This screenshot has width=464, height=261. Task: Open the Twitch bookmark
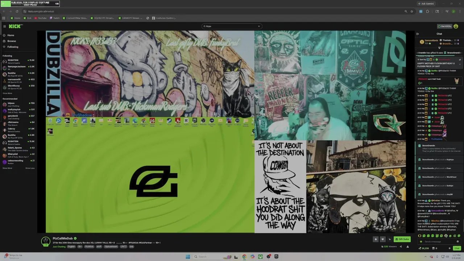pos(55,18)
